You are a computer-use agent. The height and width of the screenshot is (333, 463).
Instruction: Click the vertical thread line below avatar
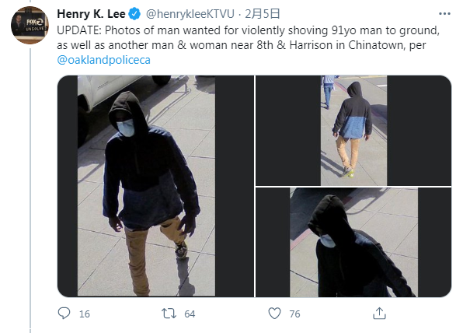click(x=30, y=191)
